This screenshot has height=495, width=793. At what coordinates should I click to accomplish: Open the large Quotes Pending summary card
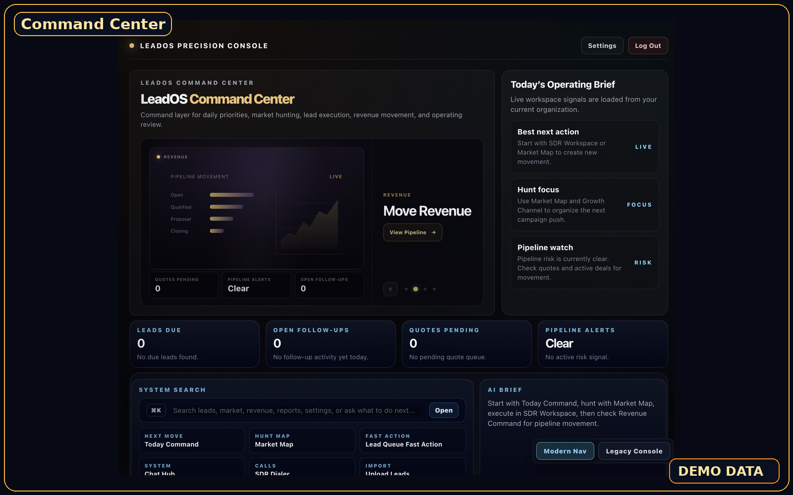466,344
